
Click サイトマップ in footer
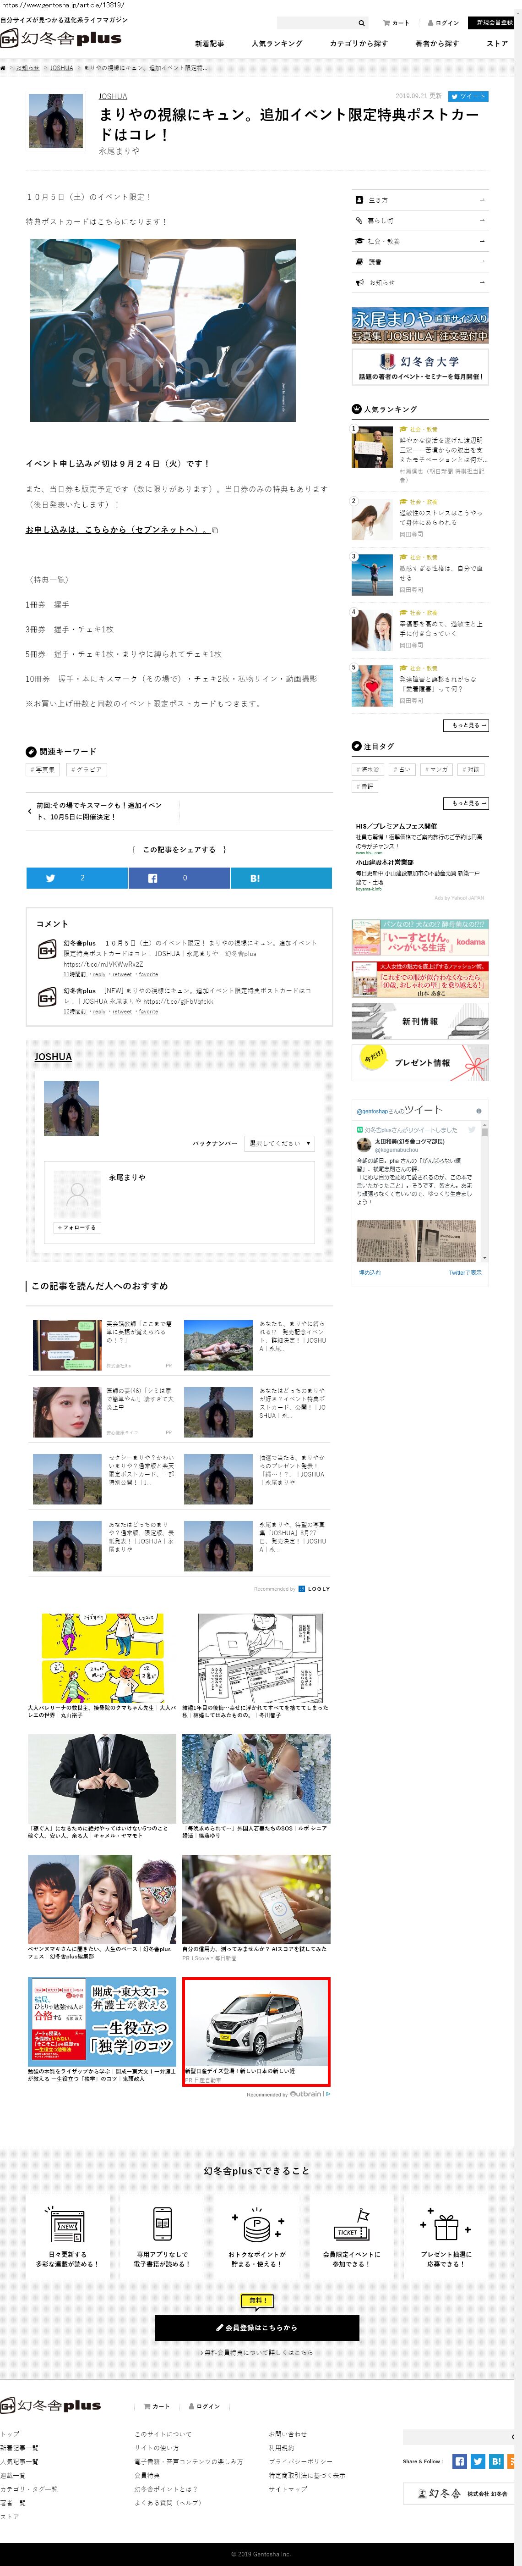288,2489
